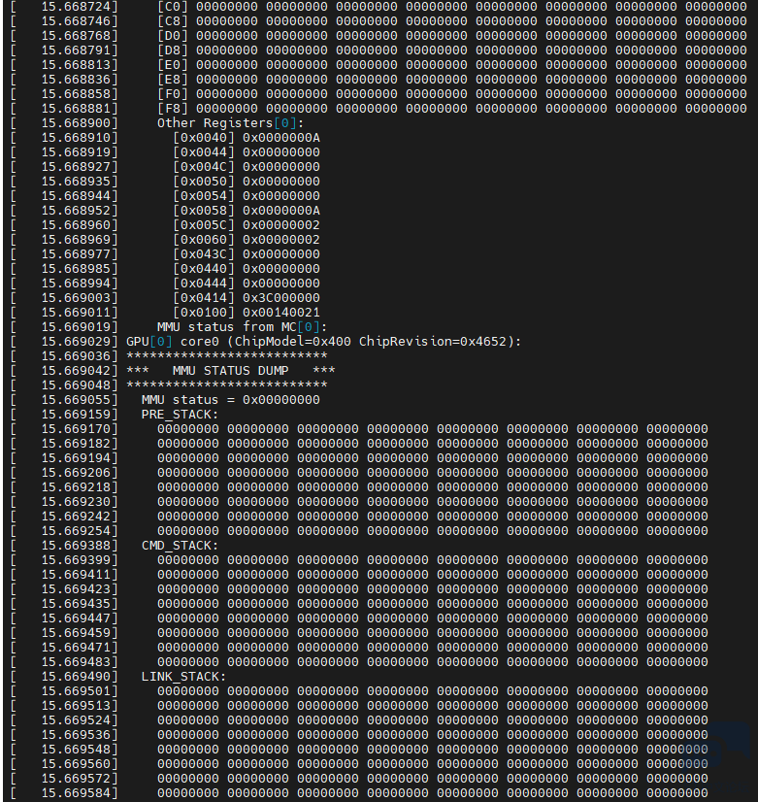Click the [E8] row label
This screenshot has height=802, width=758.
[173, 80]
